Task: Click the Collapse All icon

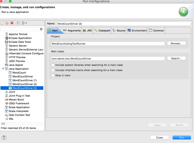Action: pyautogui.click(x=18, y=23)
